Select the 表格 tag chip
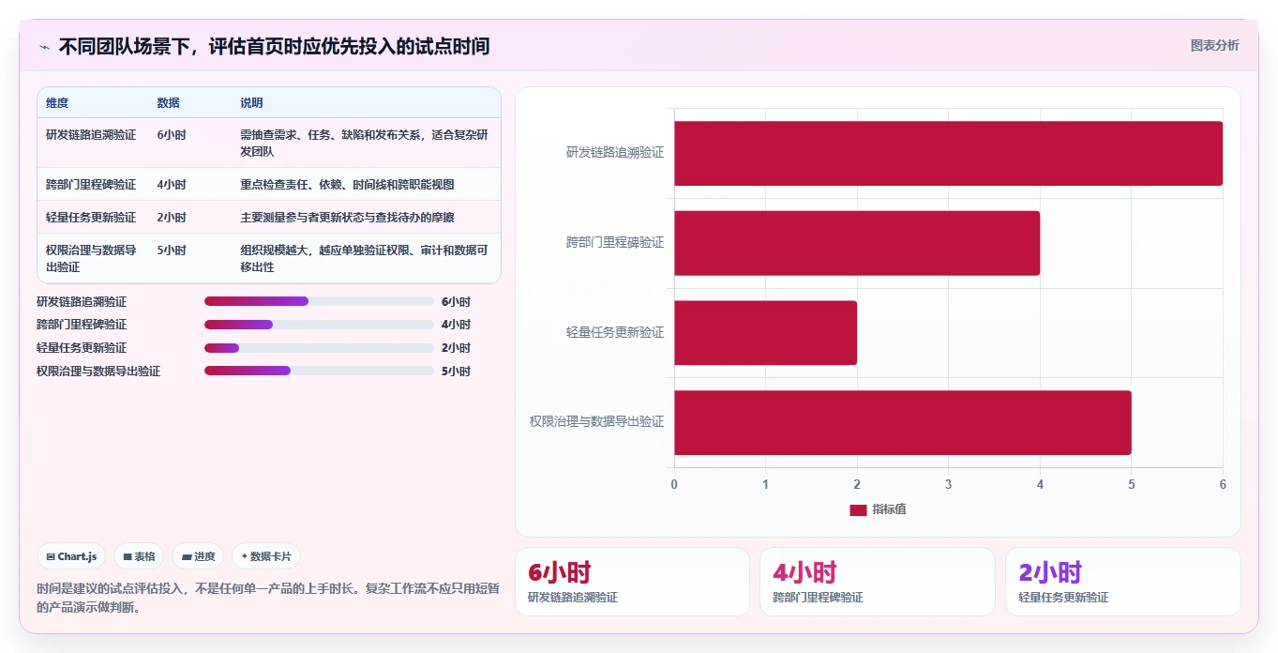The width and height of the screenshot is (1278, 653). [x=139, y=556]
